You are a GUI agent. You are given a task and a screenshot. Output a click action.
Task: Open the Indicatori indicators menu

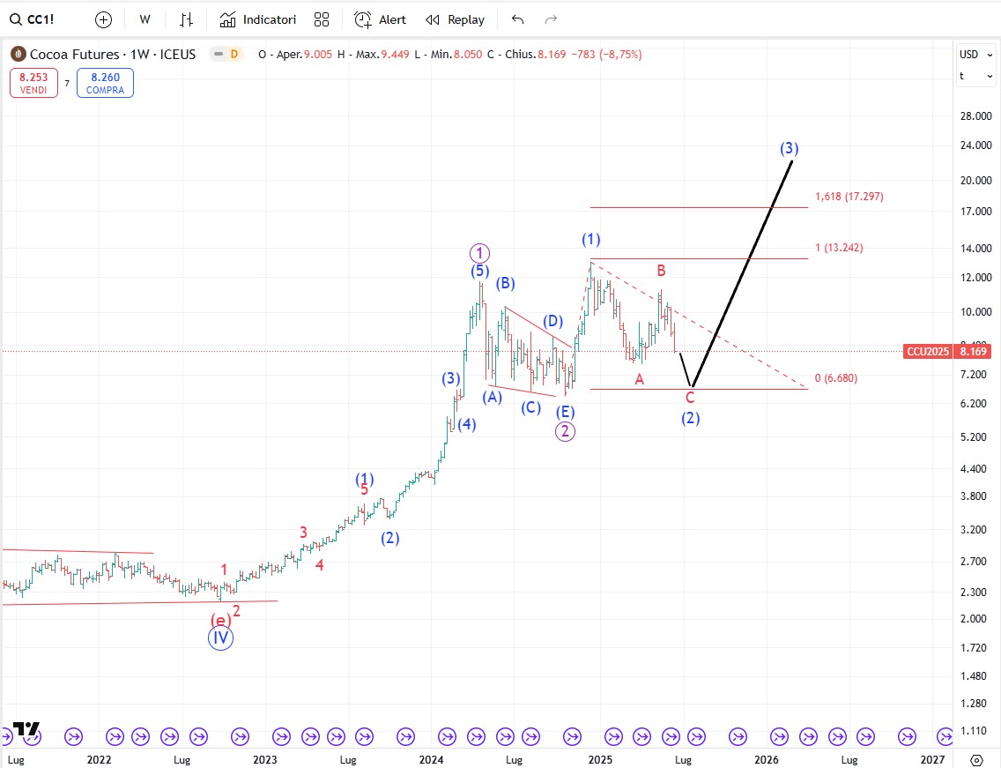(x=258, y=19)
